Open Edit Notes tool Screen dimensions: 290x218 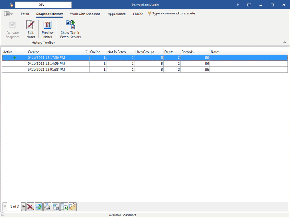tap(30, 29)
